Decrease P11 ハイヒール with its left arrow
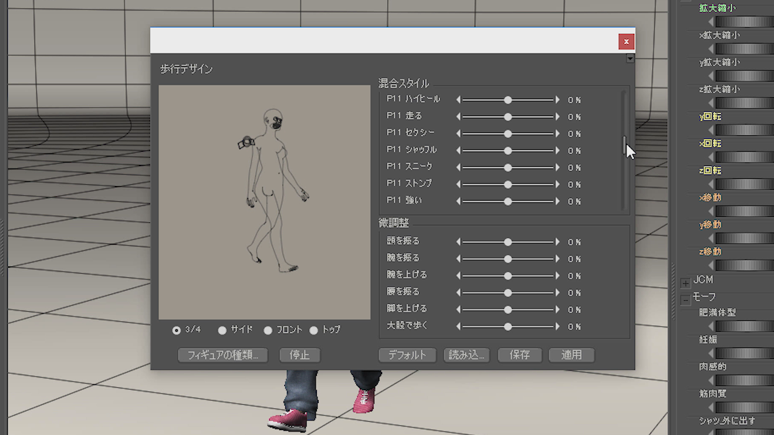The height and width of the screenshot is (435, 774). click(458, 100)
